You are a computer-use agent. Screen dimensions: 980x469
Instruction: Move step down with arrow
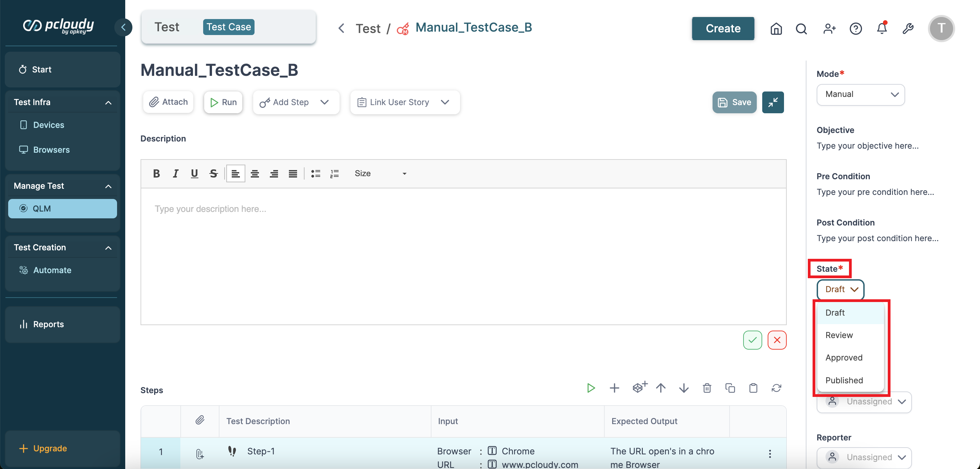click(x=684, y=388)
